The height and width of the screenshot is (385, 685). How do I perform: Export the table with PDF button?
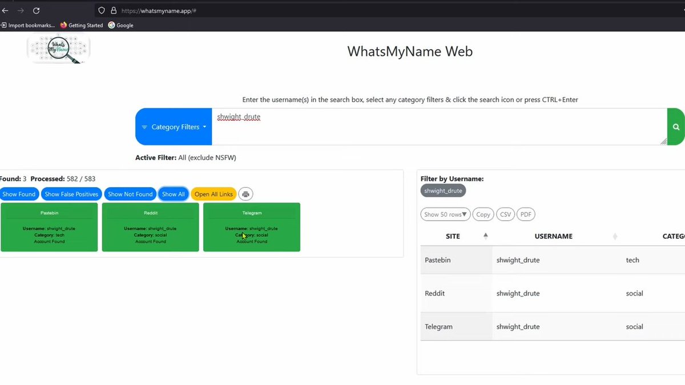pyautogui.click(x=526, y=214)
